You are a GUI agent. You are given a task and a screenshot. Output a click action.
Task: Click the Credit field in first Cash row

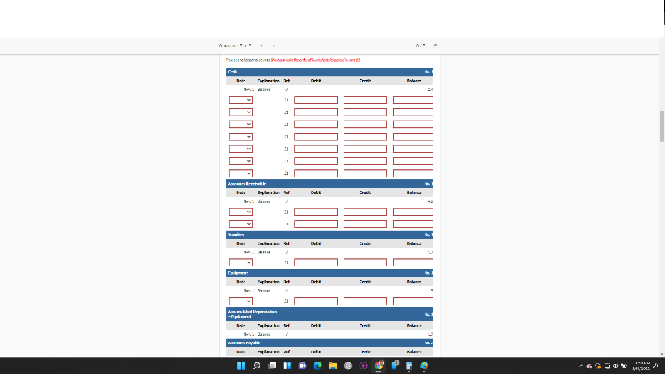[365, 100]
